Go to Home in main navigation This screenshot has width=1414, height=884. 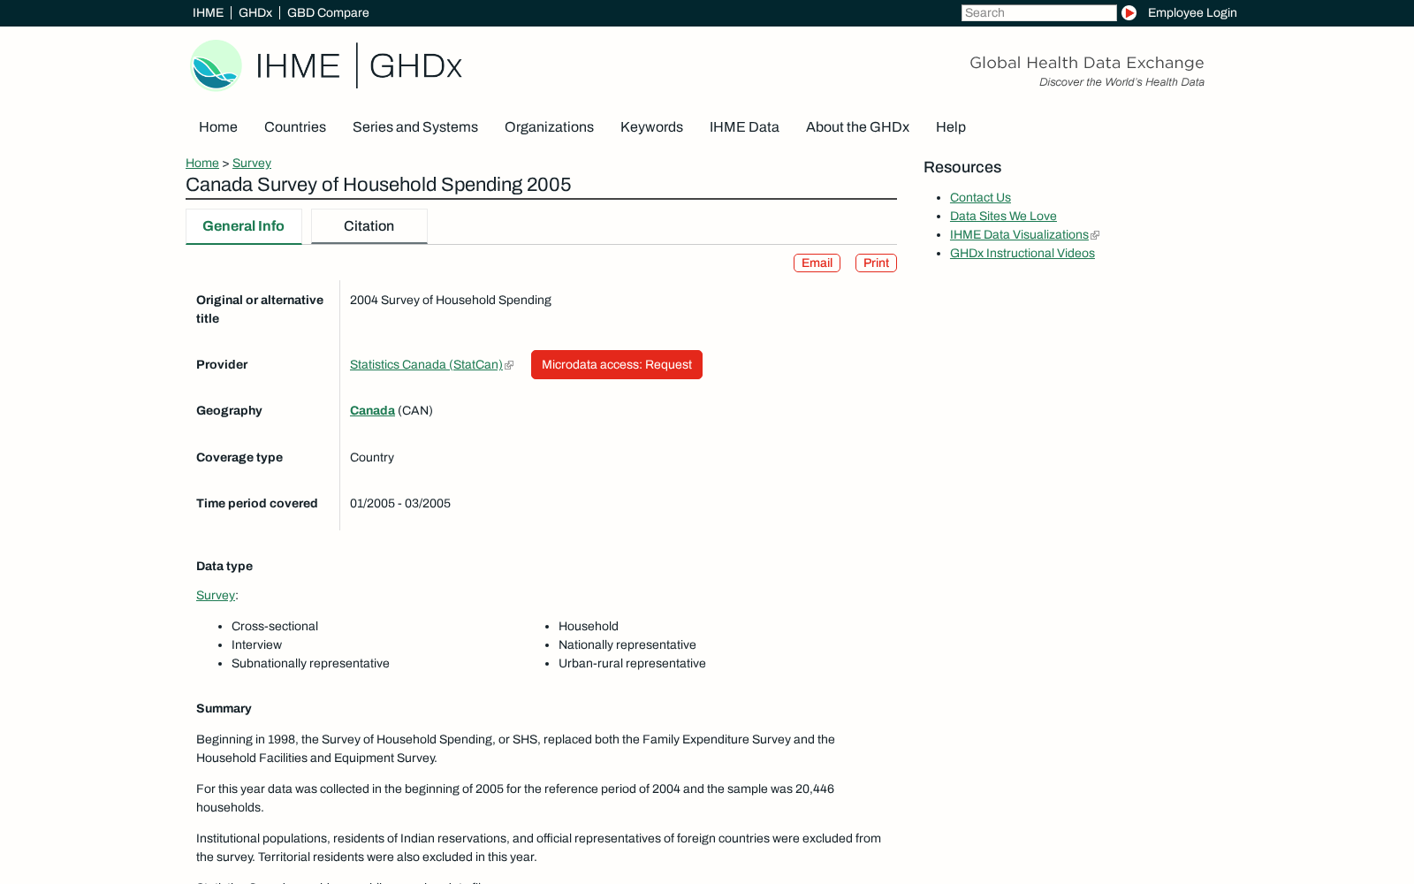point(218,127)
